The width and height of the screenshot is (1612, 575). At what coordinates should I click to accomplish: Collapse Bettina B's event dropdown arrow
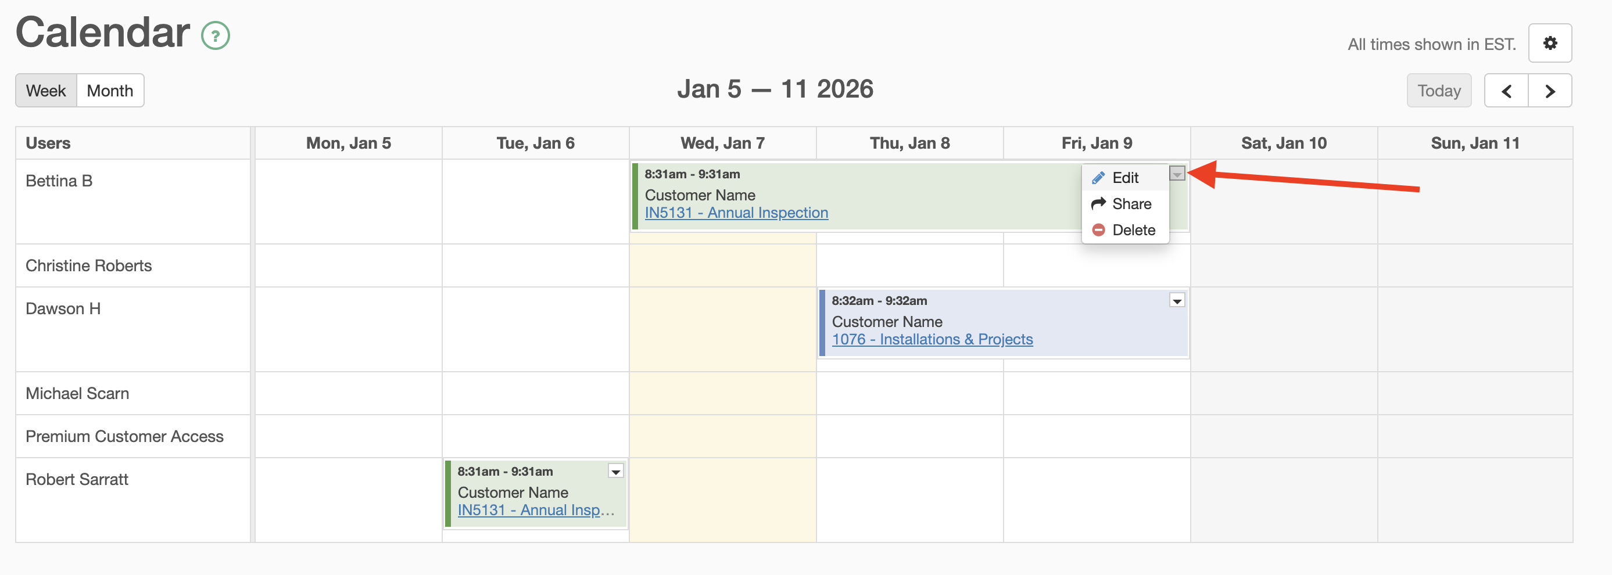click(x=1177, y=174)
